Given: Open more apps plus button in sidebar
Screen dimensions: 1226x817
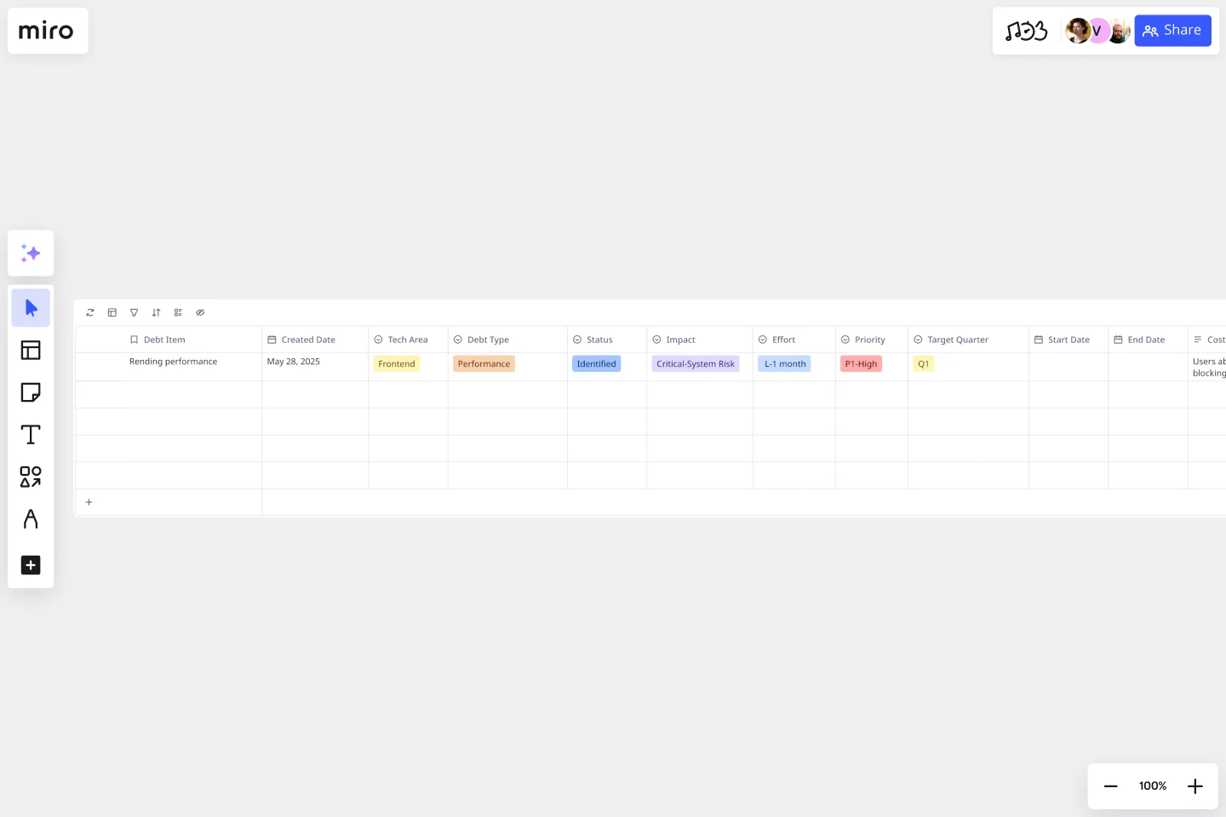Looking at the screenshot, I should point(31,565).
